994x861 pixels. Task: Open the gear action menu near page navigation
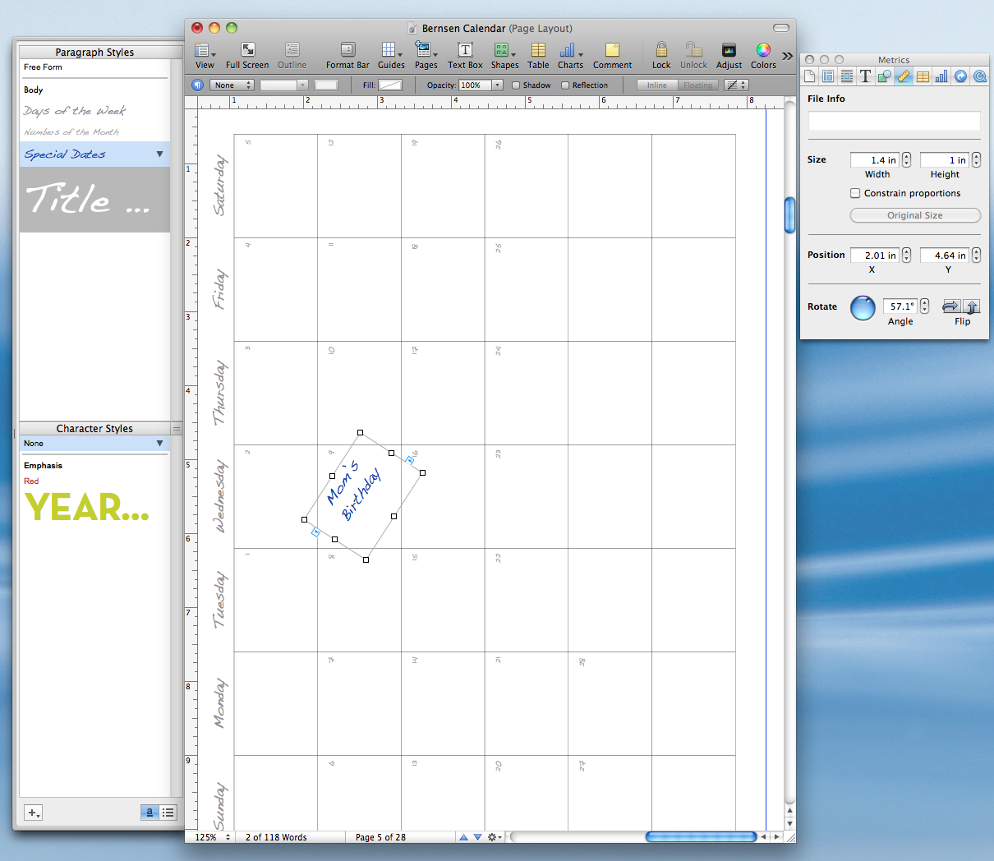[493, 837]
